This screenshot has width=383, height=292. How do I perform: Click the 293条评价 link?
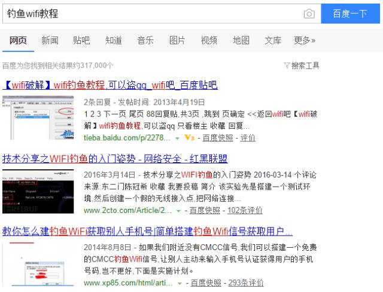point(246,282)
